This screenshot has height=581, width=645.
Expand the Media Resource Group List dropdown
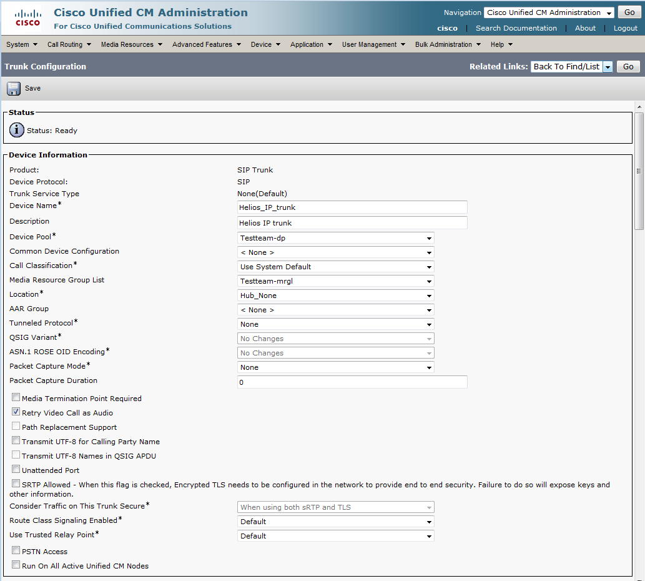[336, 281]
